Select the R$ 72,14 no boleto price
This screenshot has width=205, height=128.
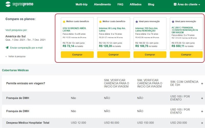73,46
